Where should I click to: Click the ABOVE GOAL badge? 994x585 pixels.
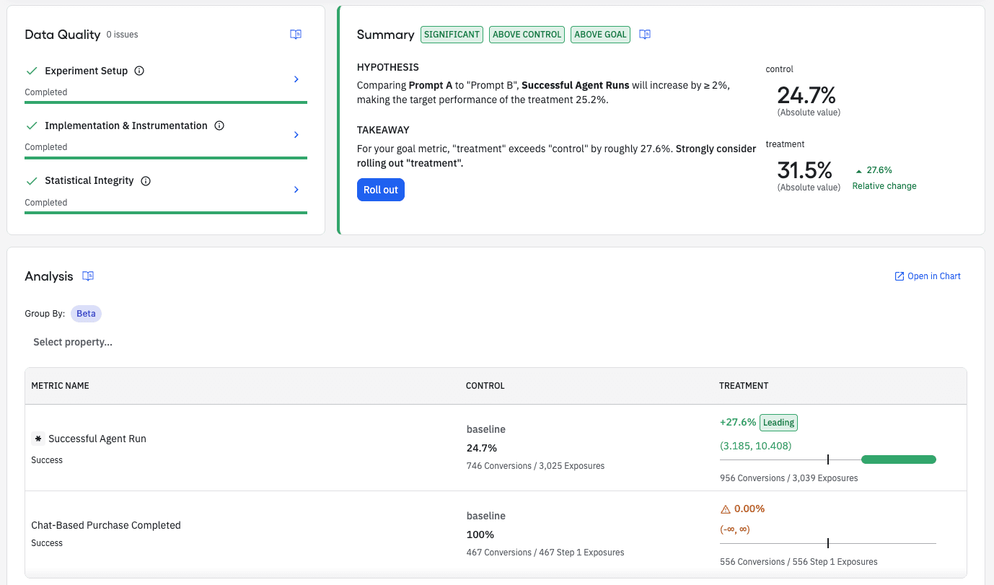point(600,35)
